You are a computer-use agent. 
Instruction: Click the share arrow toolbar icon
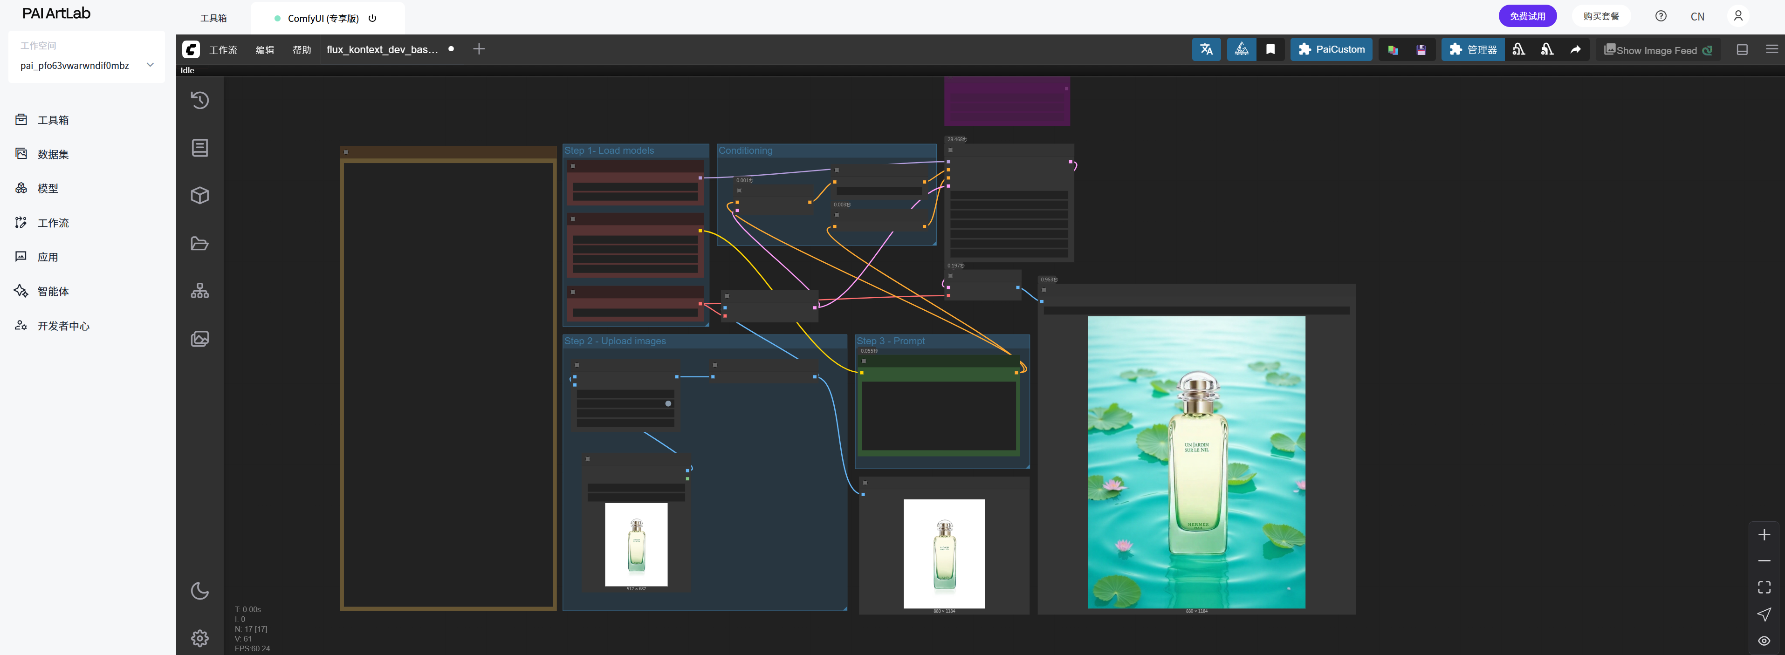(x=1575, y=49)
